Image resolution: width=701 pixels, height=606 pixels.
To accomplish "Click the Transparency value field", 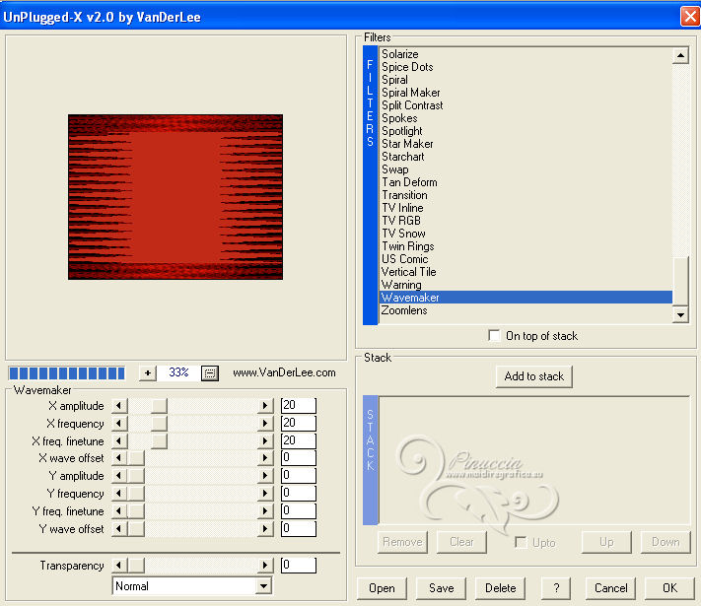I will point(298,565).
